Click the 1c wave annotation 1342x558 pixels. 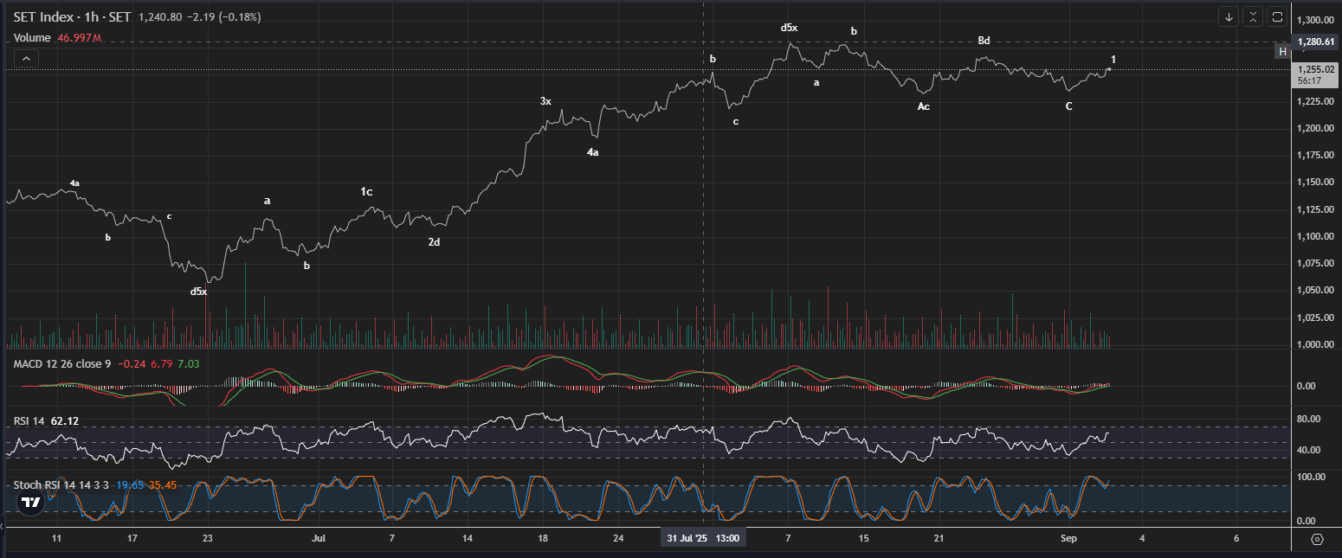[x=367, y=191]
